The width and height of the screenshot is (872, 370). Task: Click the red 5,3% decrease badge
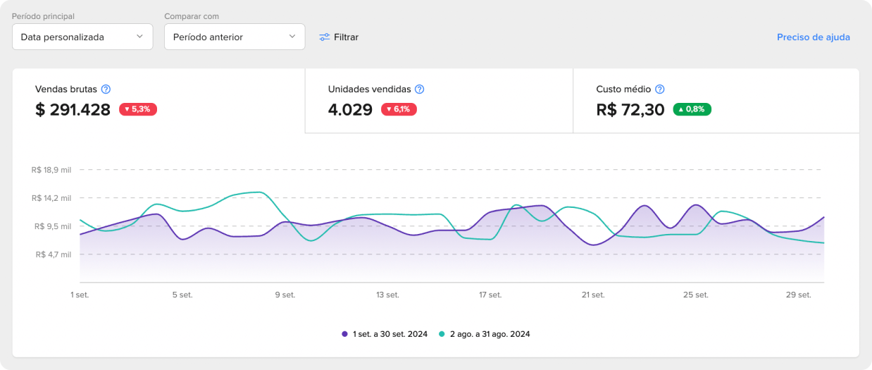point(138,109)
